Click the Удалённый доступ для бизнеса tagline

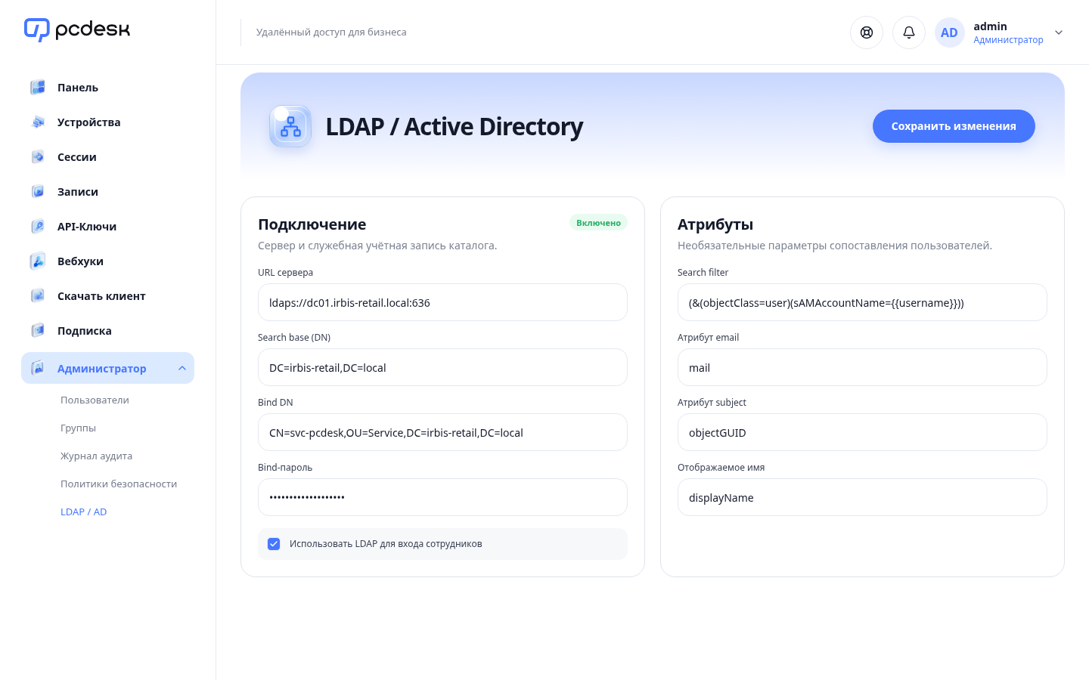click(x=331, y=32)
